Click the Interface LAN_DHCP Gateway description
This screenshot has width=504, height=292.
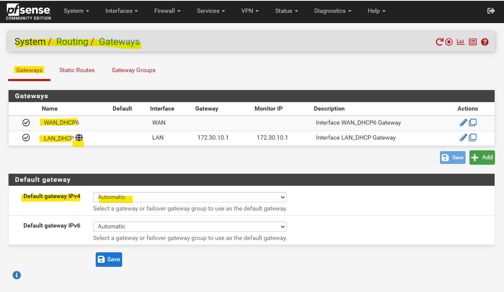pyautogui.click(x=356, y=137)
